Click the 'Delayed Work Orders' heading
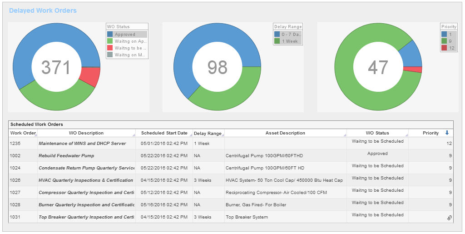Image resolution: width=465 pixels, height=234 pixels. [x=43, y=10]
